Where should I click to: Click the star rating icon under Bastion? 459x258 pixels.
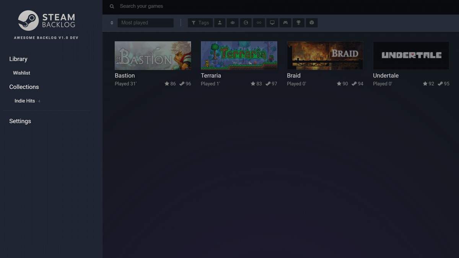point(166,83)
